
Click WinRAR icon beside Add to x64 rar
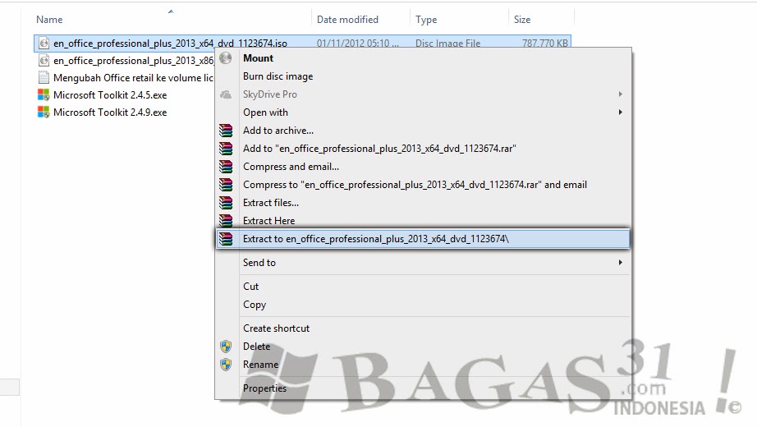coord(226,149)
